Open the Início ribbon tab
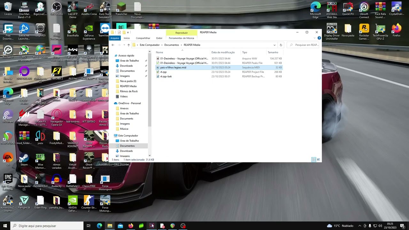Viewport: 409px width, 230px height. tap(127, 38)
